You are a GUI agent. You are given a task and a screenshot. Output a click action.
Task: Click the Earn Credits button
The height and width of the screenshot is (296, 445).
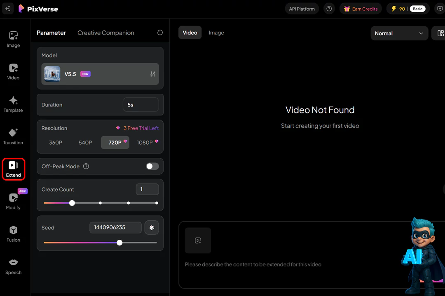point(361,9)
